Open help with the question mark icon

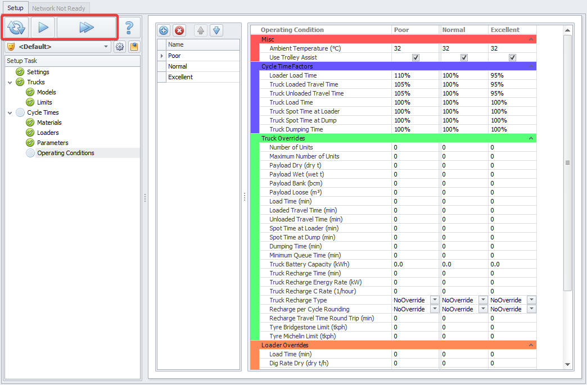coord(129,28)
